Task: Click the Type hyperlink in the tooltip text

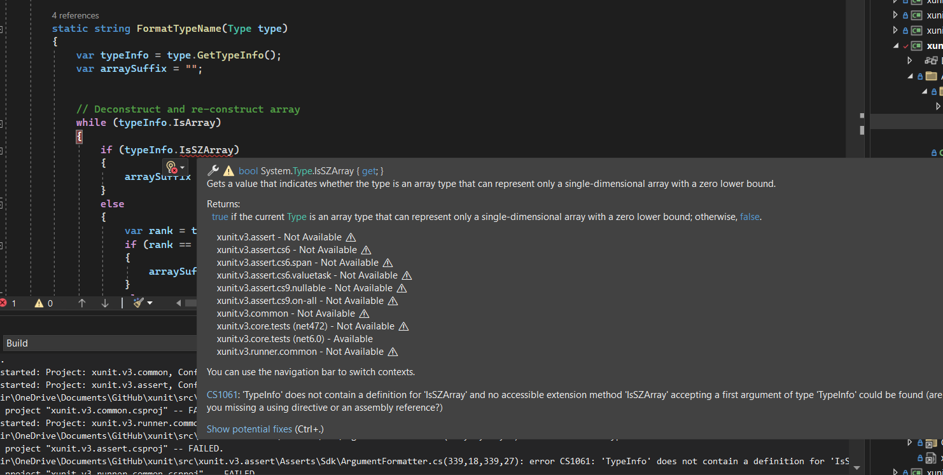Action: [297, 216]
